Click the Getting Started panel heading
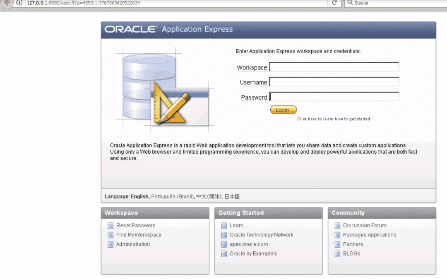Image resolution: width=447 pixels, height=279 pixels. (x=241, y=213)
